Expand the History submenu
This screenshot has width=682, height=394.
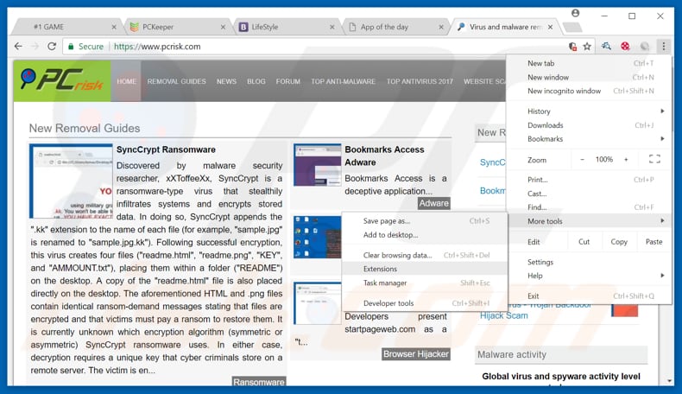coord(589,111)
